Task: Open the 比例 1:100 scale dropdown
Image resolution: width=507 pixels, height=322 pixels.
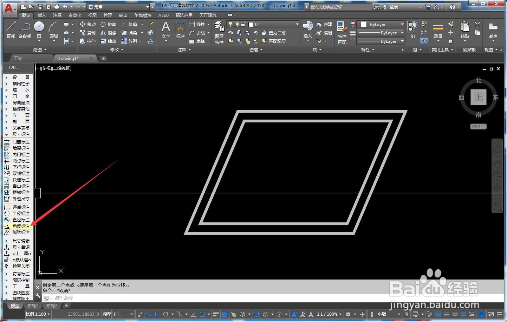Action: 38,314
